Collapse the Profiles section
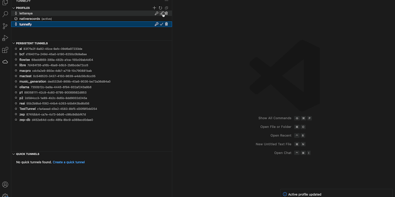The height and width of the screenshot is (197, 395). click(14, 8)
